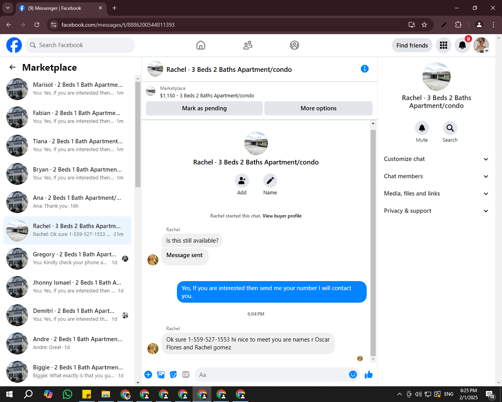Go back using the Marketplace arrow
The height and width of the screenshot is (402, 502).
(x=13, y=67)
